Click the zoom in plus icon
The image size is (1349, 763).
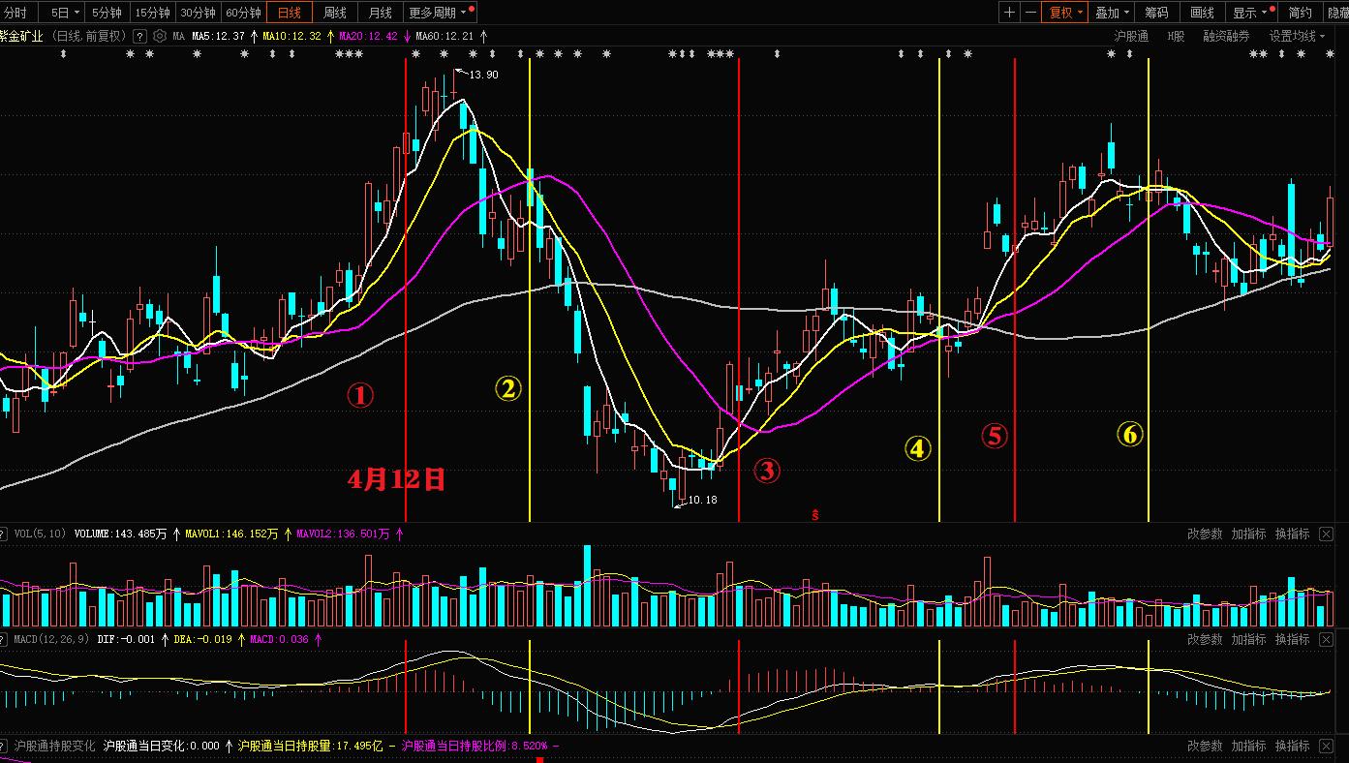[1010, 13]
